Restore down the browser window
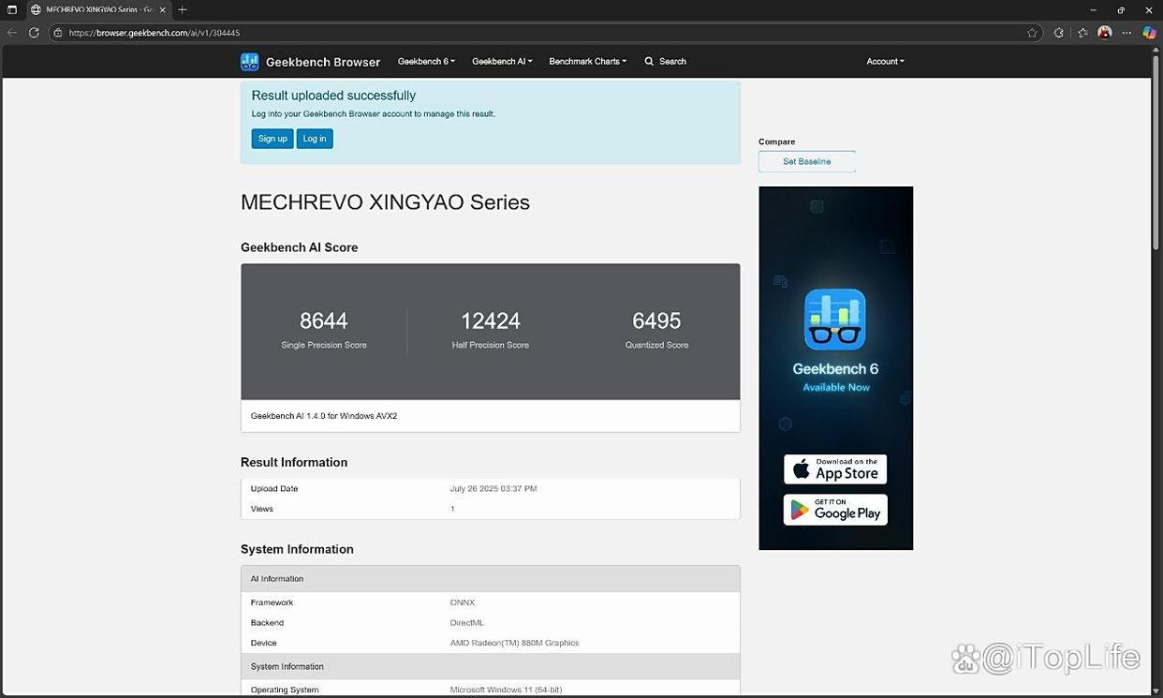Image resolution: width=1163 pixels, height=698 pixels. [1122, 9]
